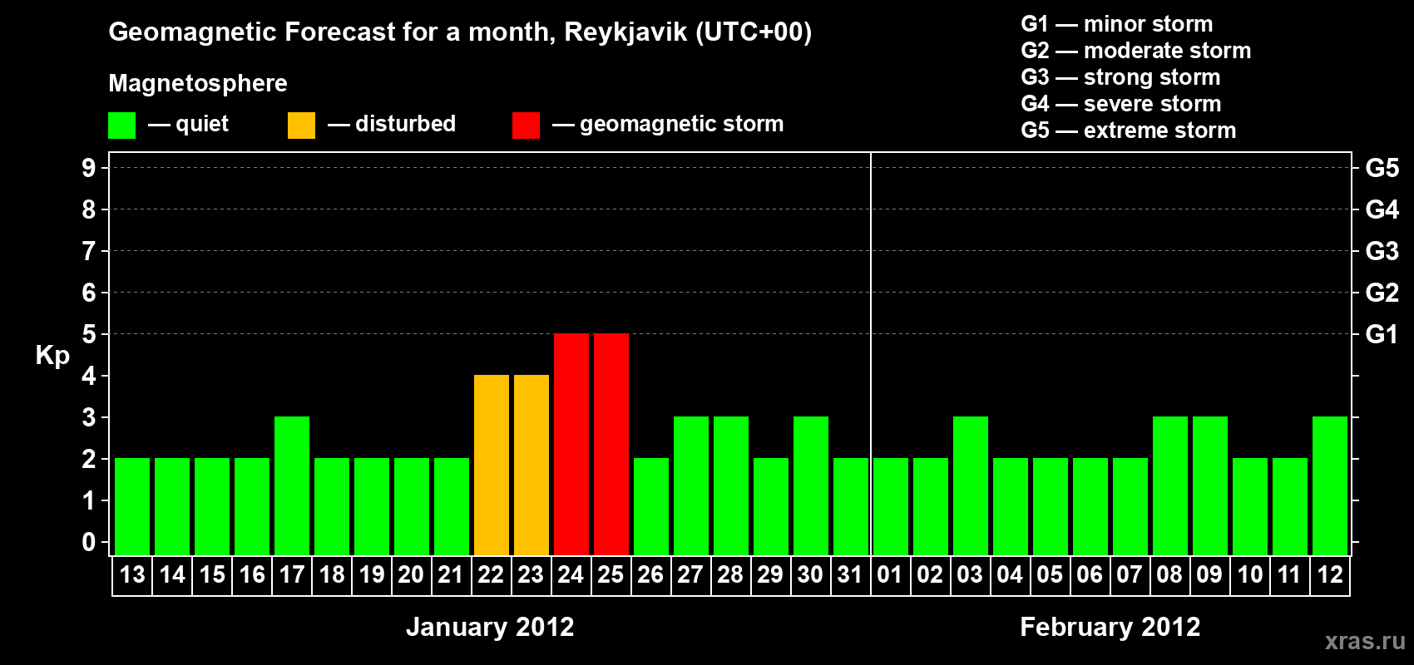Viewport: 1414px width, 665px height.
Task: Click the '— geomagnetic storm' legend label
Action: coord(669,125)
